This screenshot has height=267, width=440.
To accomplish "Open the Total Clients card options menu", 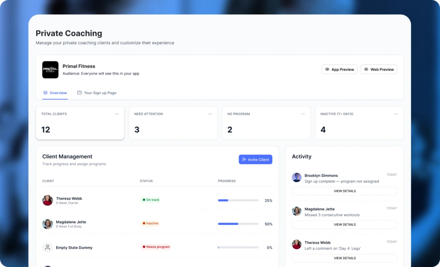I will 117,114.
